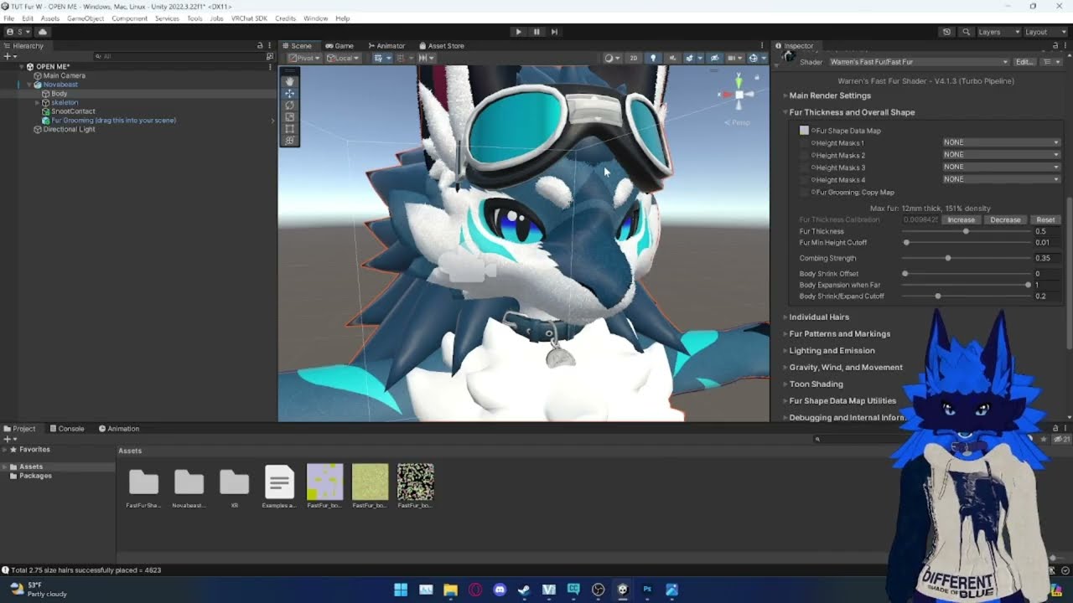Click the Fur Shape Data Map texture slot

(804, 131)
